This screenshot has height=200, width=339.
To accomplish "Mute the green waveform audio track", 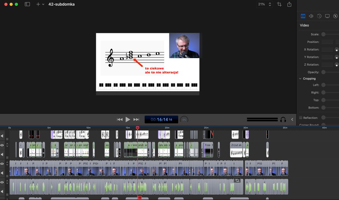I will 2,191.
